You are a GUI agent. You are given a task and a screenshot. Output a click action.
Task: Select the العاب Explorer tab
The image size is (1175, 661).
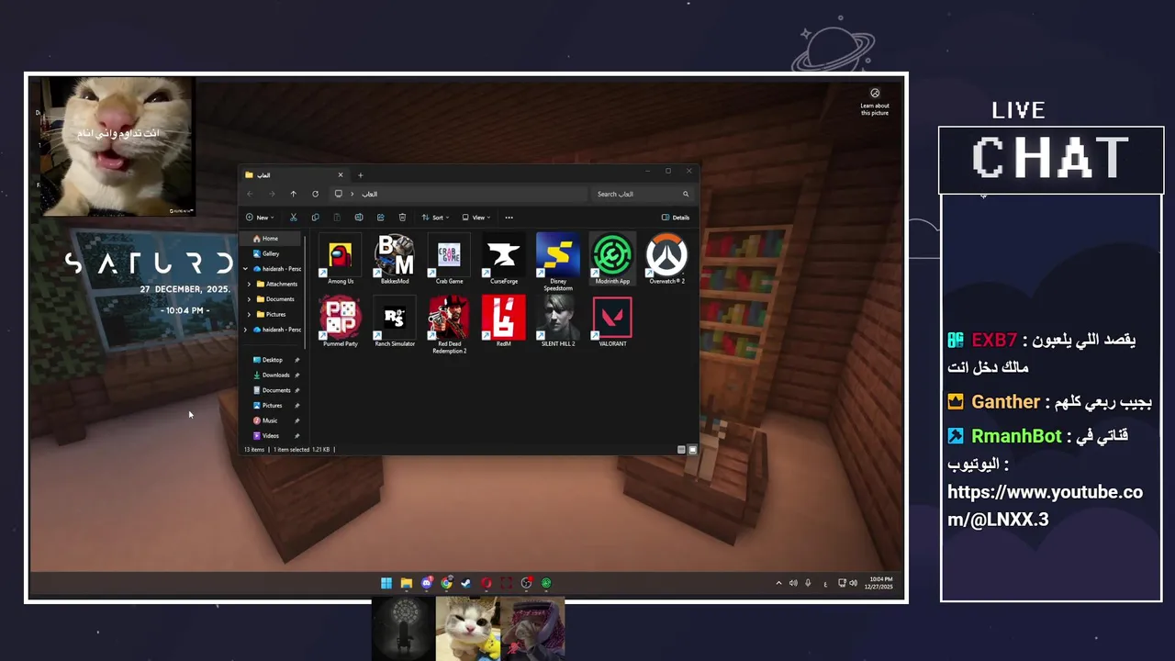294,174
